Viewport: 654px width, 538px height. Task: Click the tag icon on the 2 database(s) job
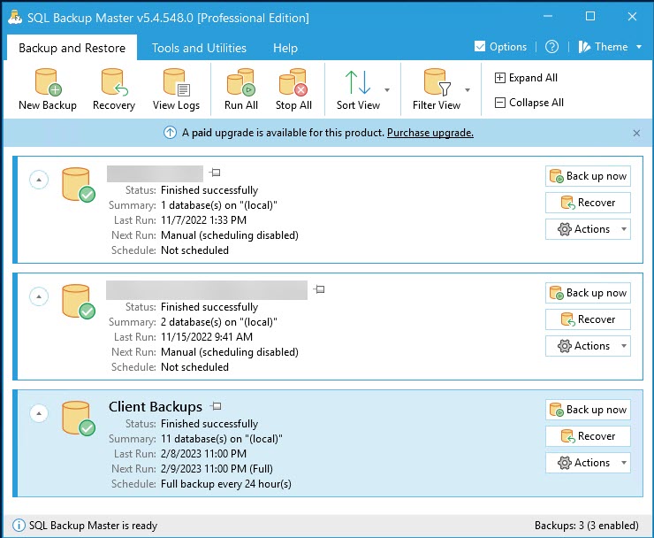319,289
